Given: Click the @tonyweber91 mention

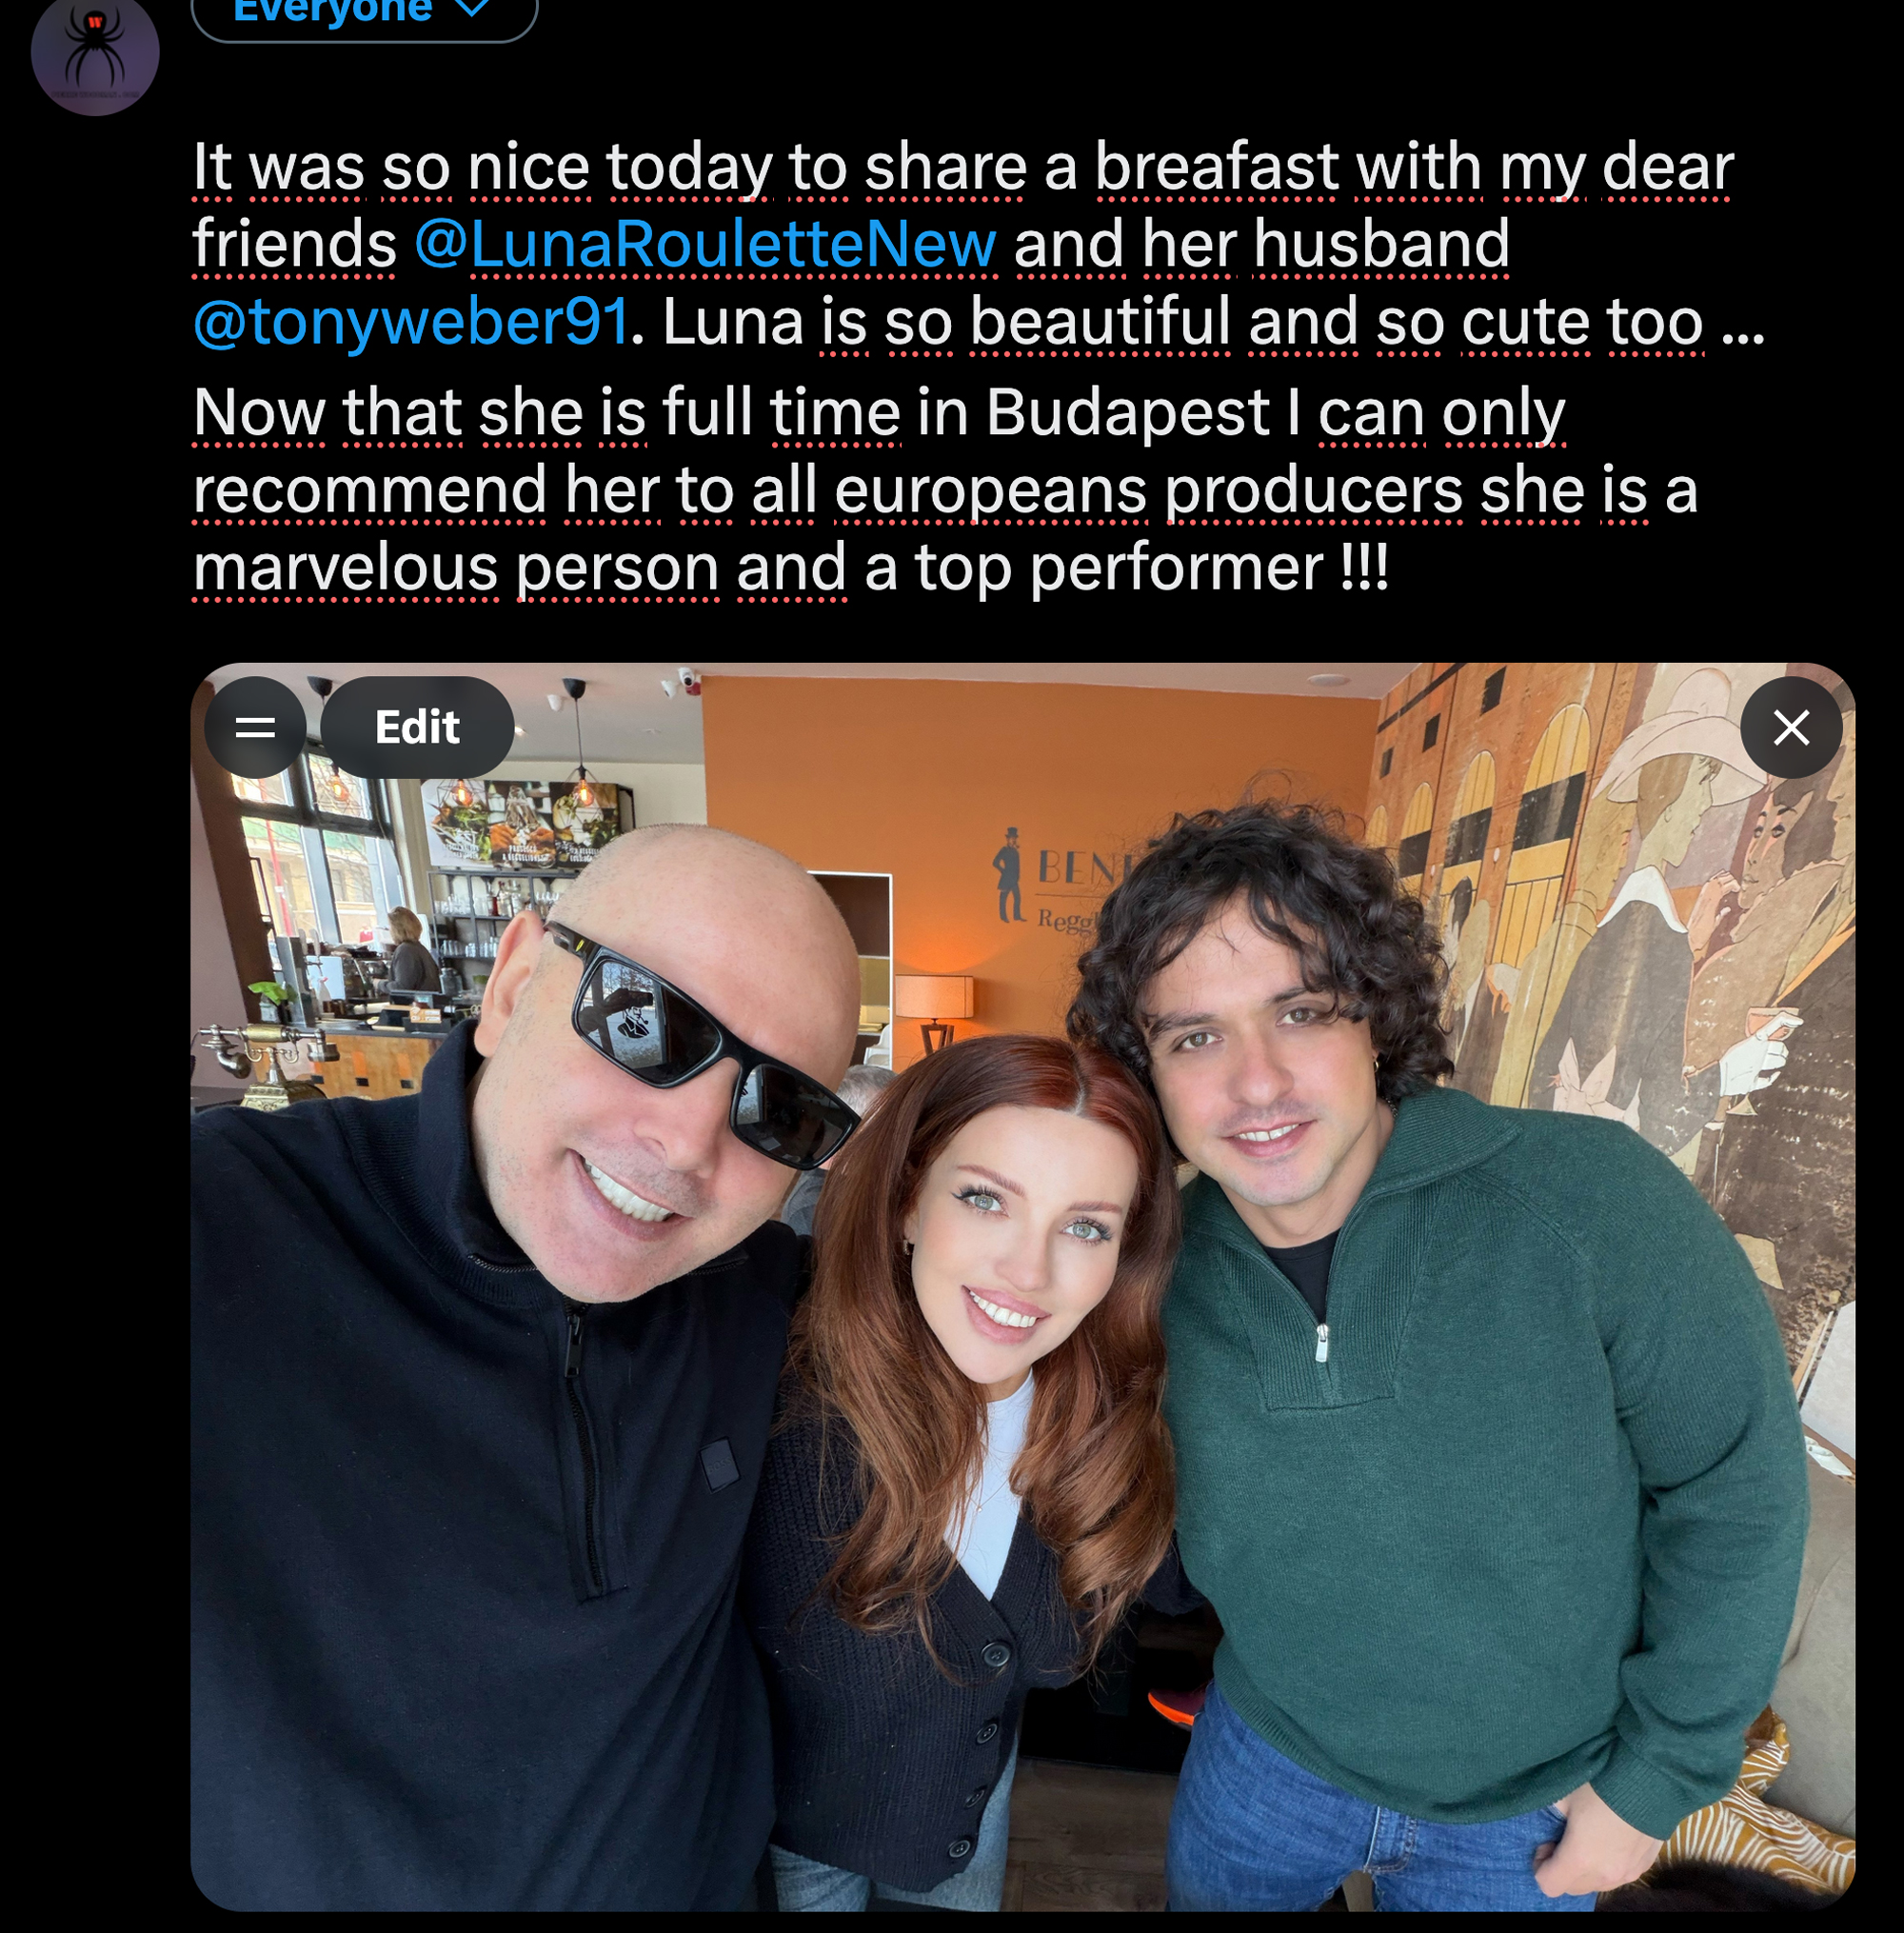Looking at the screenshot, I should [411, 322].
